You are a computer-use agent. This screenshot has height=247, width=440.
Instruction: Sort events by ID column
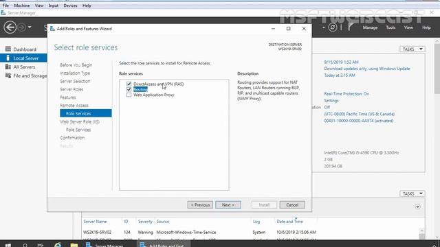tap(126, 221)
